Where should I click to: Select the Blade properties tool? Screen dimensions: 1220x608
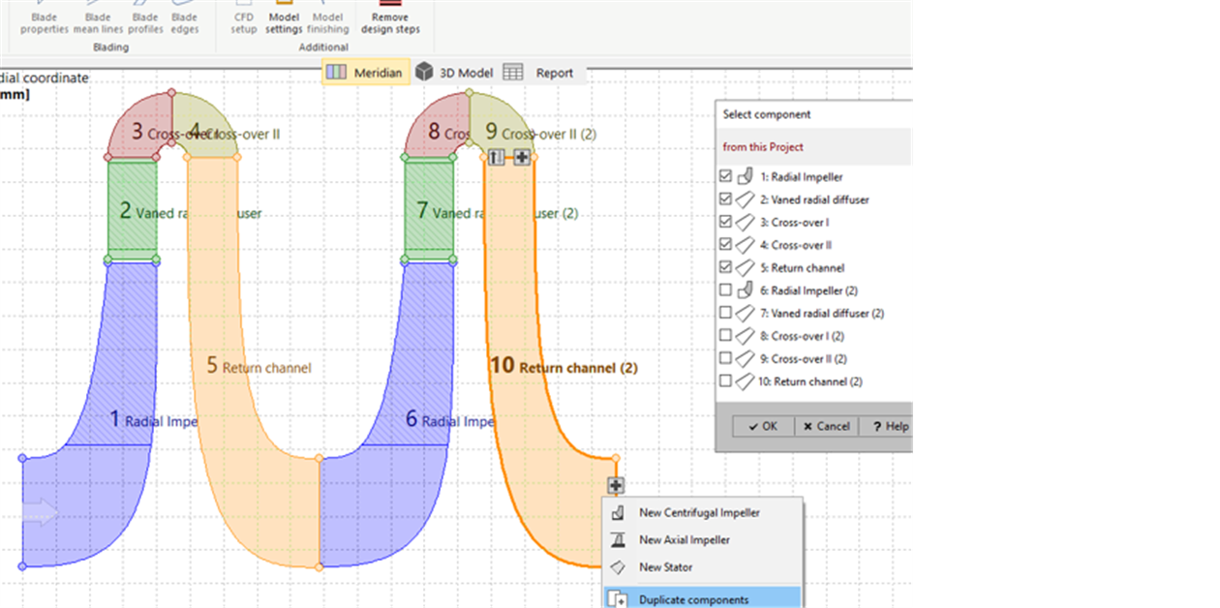[44, 19]
